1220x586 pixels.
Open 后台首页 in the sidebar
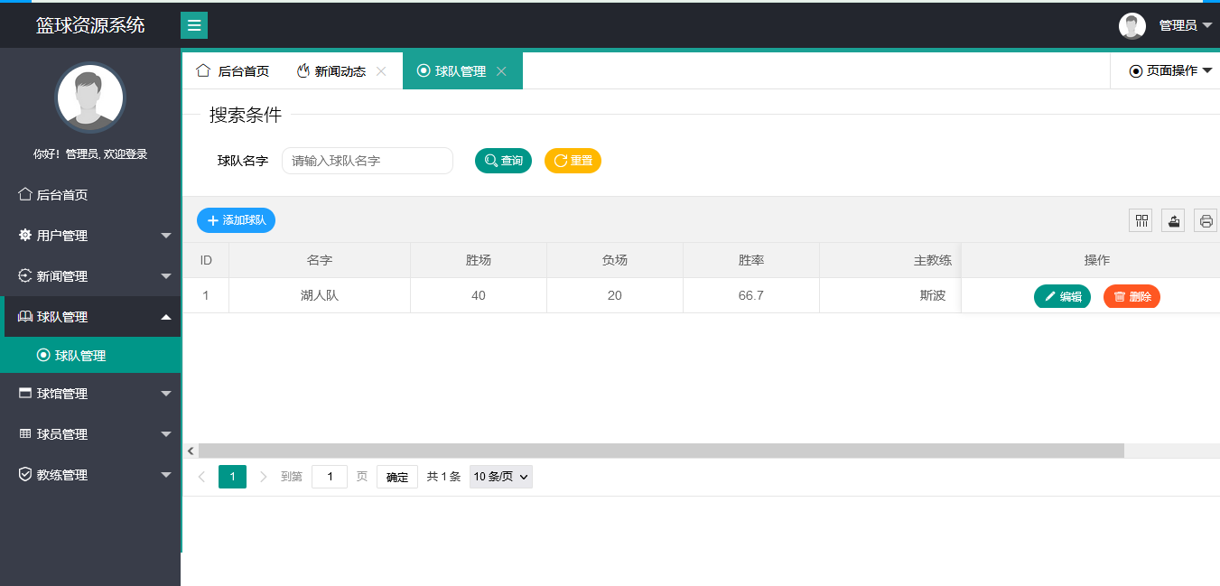tap(90, 195)
